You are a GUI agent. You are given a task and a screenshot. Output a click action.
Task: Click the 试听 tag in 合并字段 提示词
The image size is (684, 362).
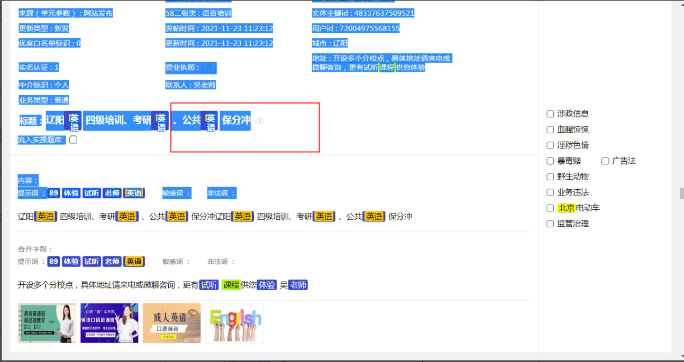point(92,262)
